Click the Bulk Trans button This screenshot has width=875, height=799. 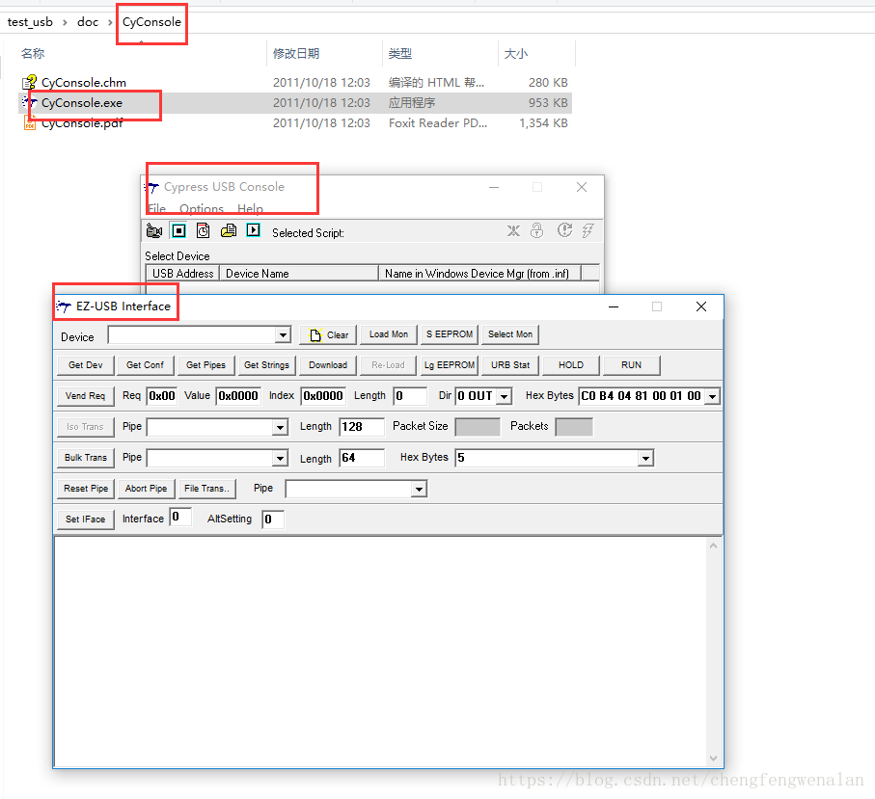click(86, 458)
